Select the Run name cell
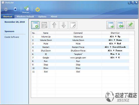Image resolution: width=139 pixels, height=105 pixels. click(46, 61)
